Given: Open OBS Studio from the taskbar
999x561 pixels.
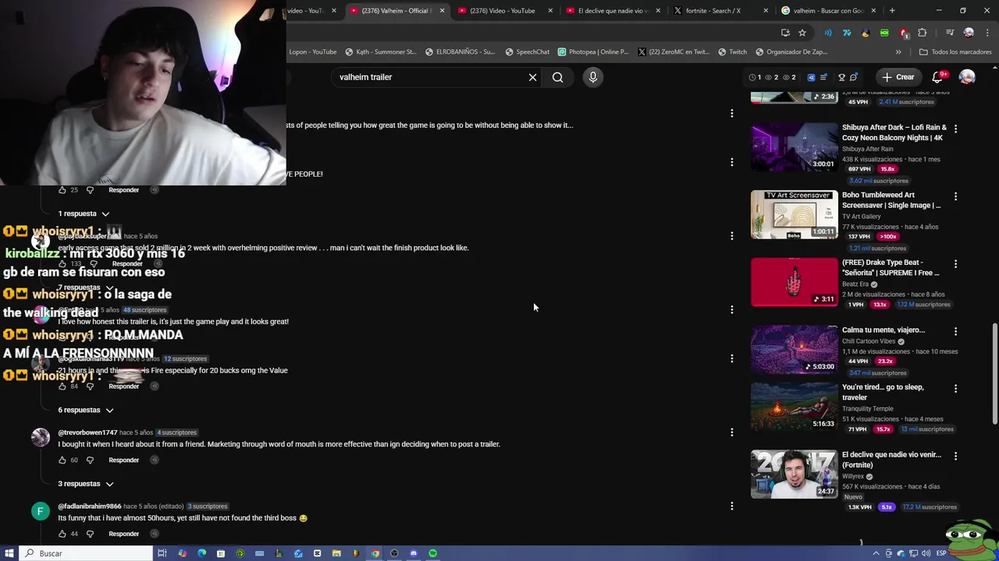Looking at the screenshot, I should coord(394,553).
